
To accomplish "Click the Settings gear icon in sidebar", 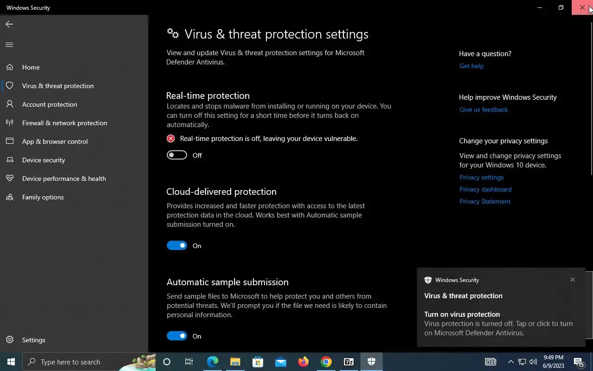I will point(9,340).
